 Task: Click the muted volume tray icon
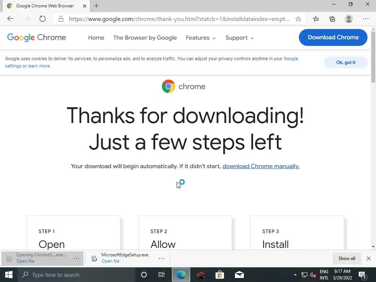313,275
